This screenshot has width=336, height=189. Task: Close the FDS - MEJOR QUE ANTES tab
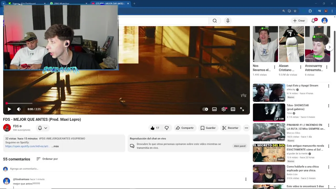128,3
